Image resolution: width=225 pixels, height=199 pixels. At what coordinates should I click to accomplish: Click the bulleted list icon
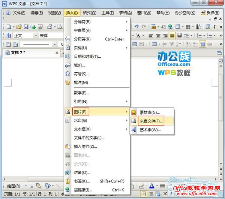[x=210, y=35]
